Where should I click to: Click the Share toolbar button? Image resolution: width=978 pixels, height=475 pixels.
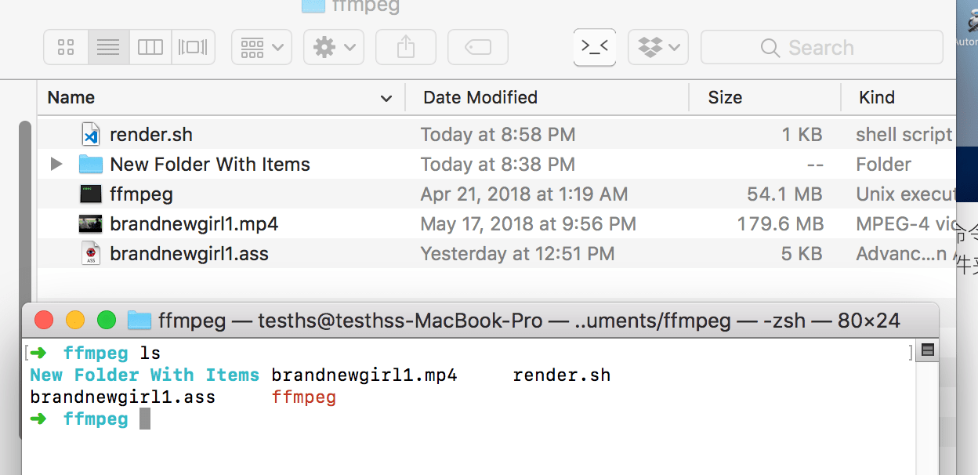click(x=405, y=48)
